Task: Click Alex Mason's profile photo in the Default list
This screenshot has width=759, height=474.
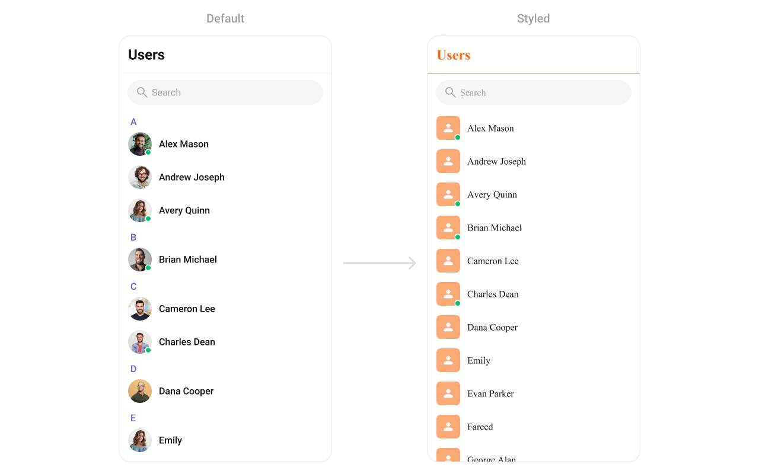Action: click(x=140, y=144)
